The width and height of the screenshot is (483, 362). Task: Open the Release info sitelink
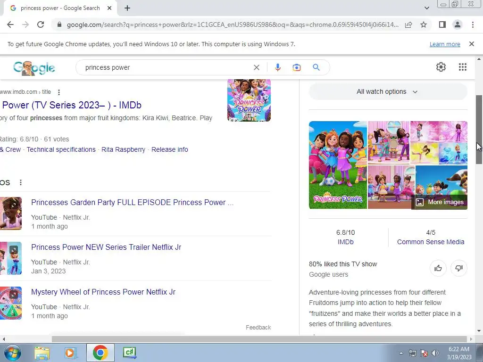[170, 149]
